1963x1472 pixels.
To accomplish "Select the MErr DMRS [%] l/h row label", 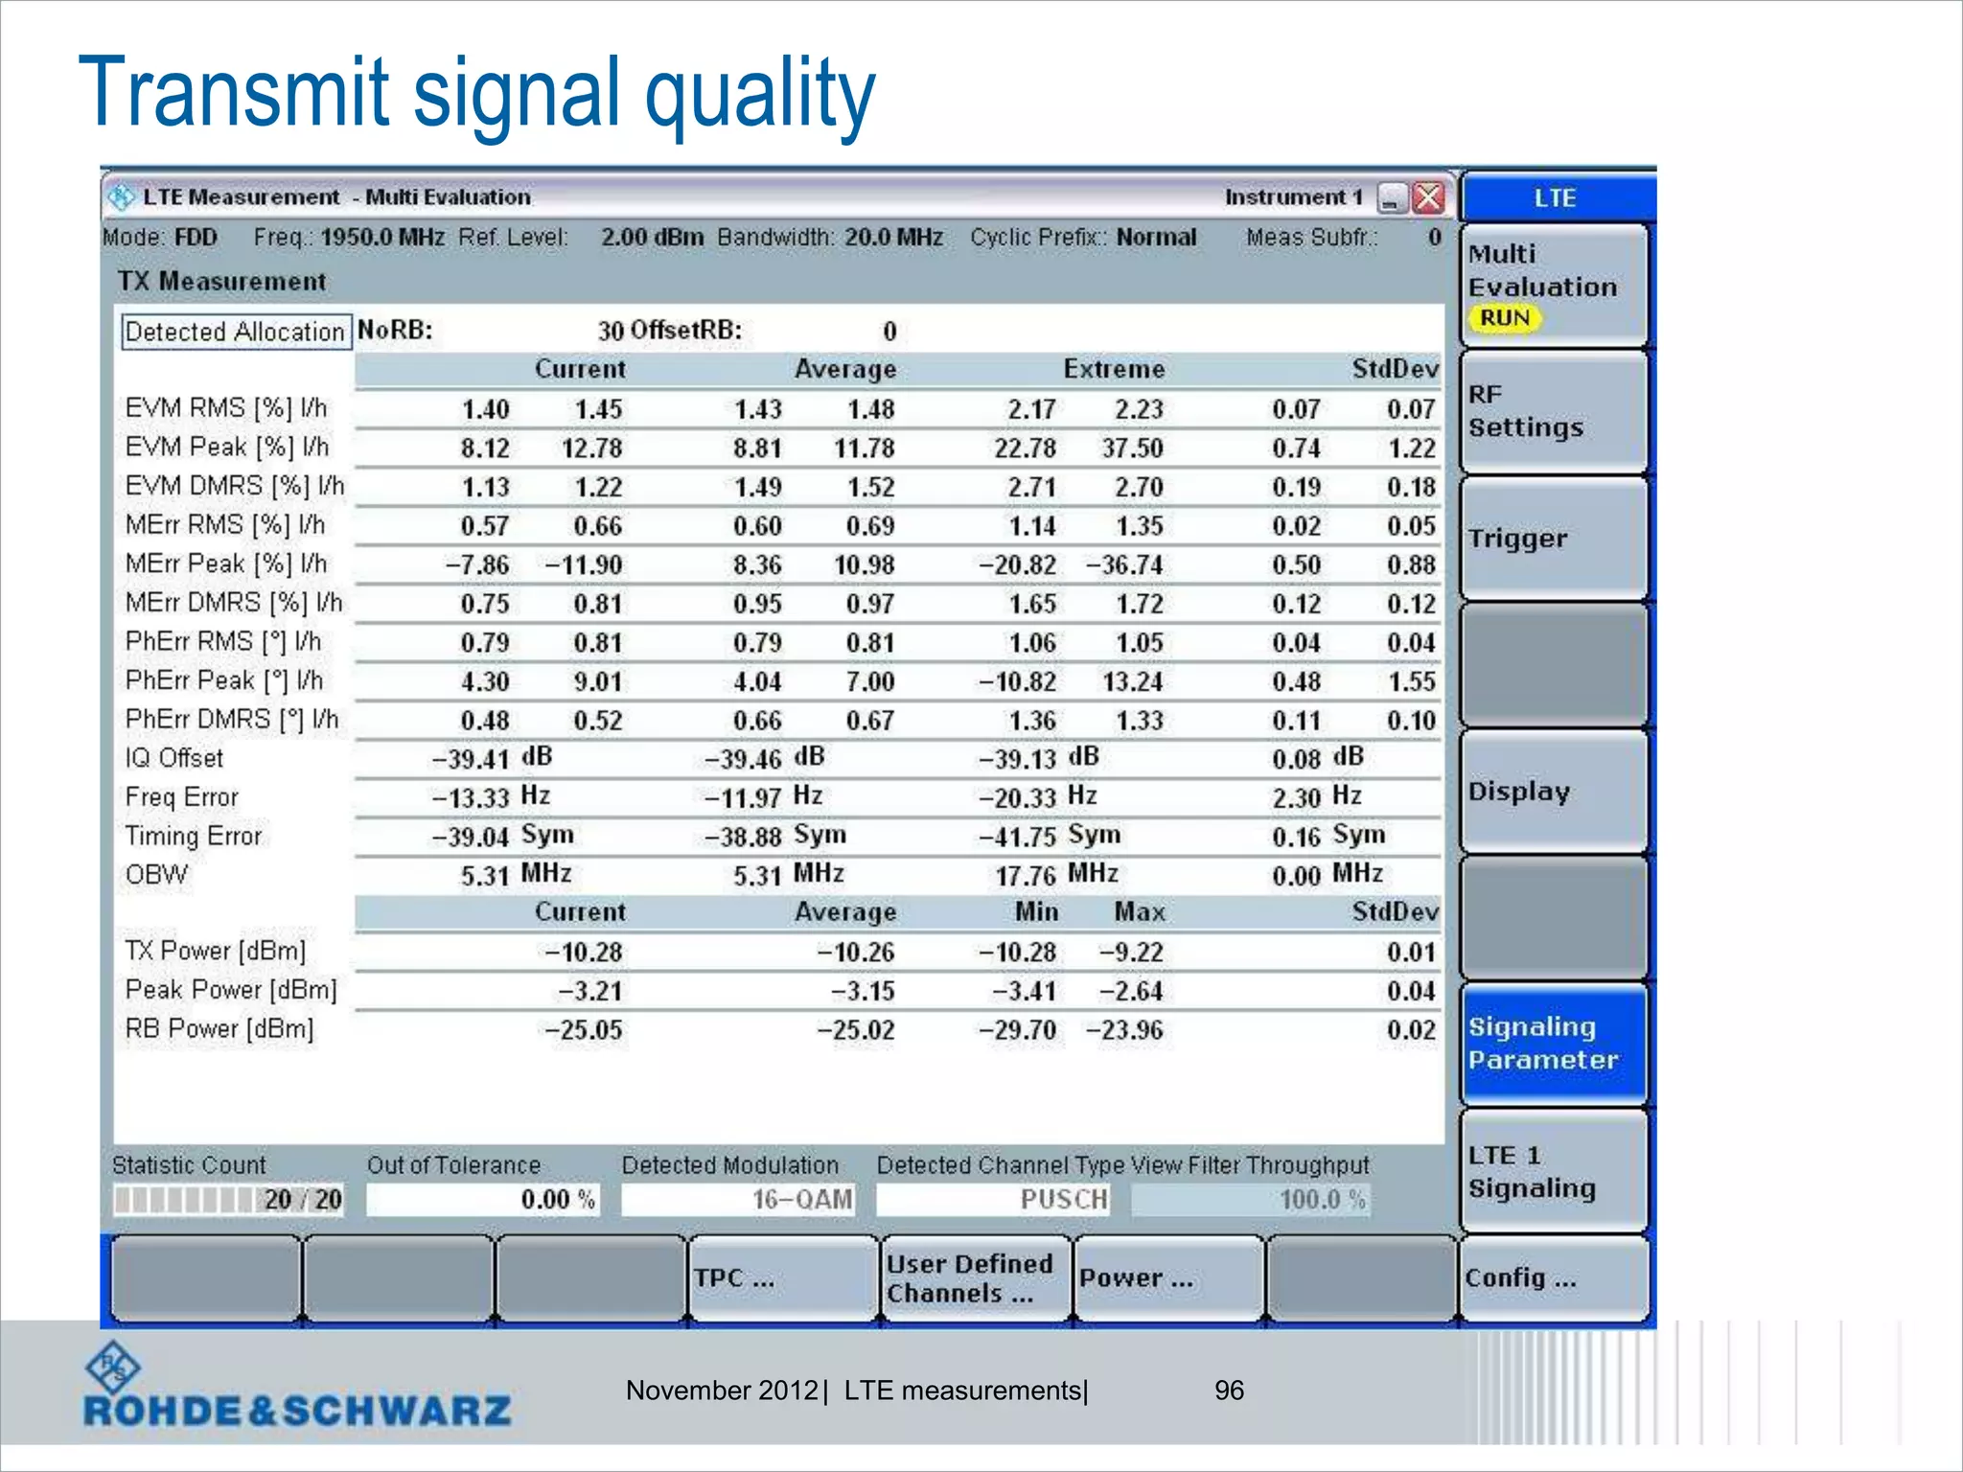I will [x=234, y=603].
